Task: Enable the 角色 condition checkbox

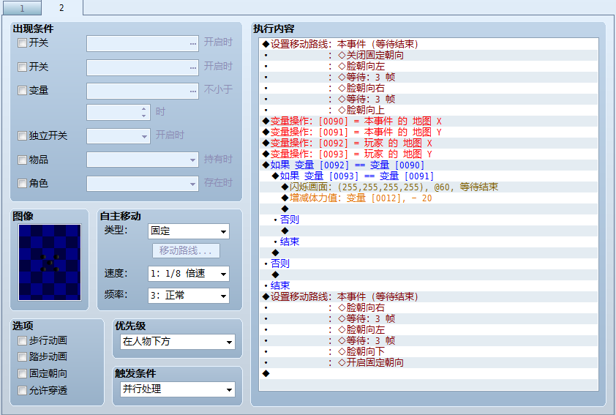Action: pos(22,184)
